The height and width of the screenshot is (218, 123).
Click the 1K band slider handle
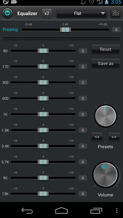point(43,114)
